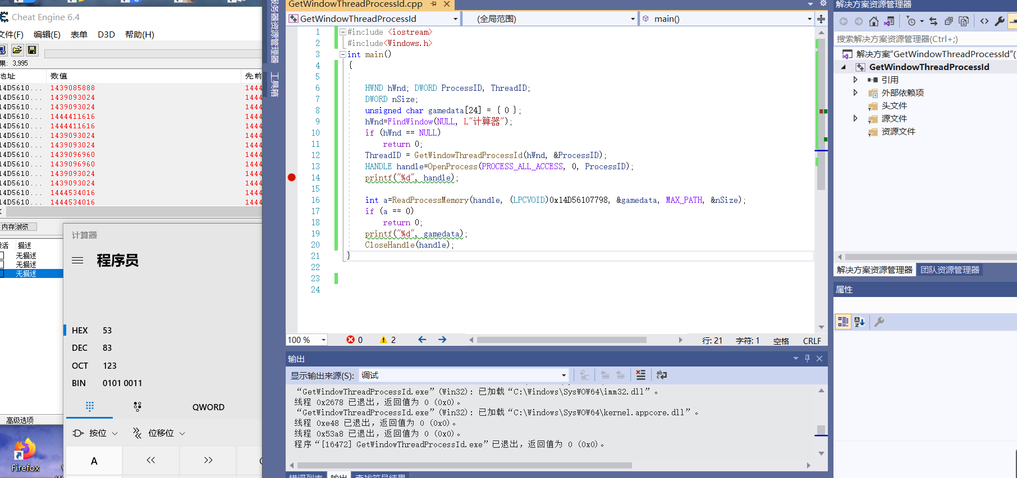Pin the output panel
This screenshot has height=478, width=1017.
[808, 358]
